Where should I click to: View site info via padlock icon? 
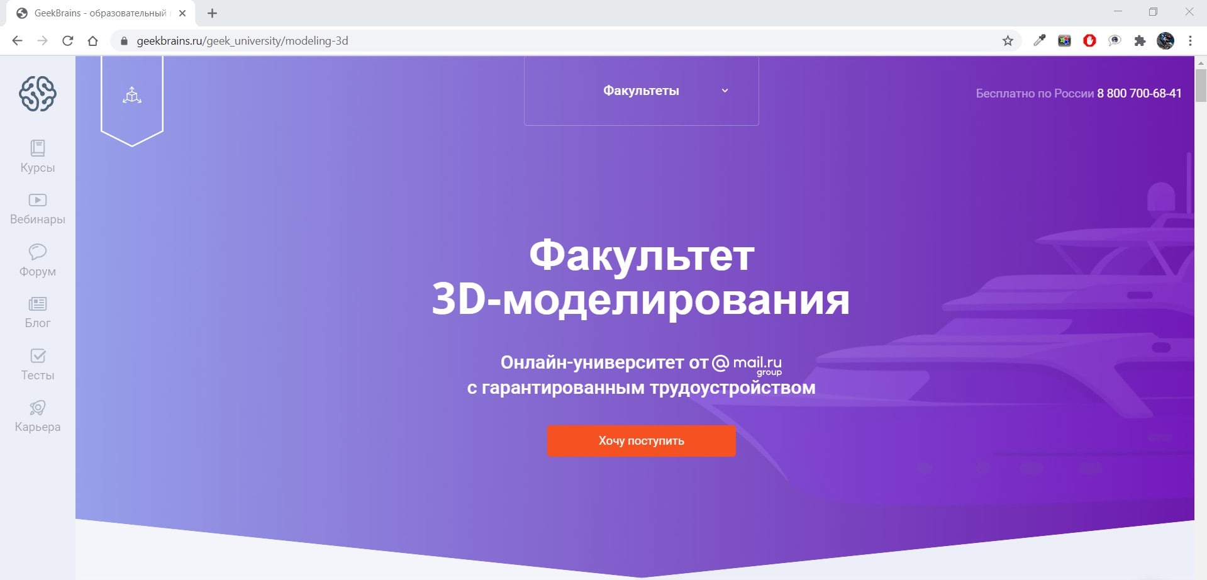[124, 41]
